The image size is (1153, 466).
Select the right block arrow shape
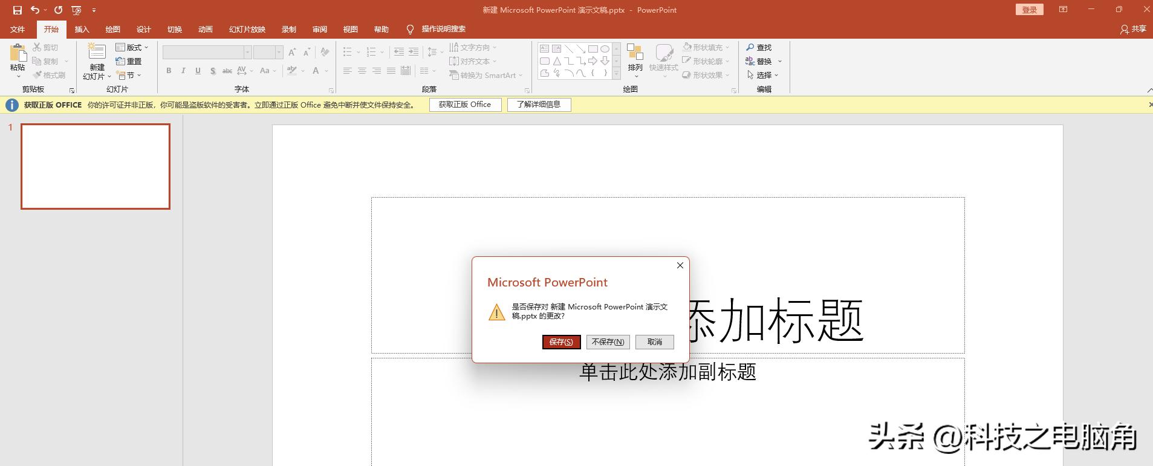pos(593,61)
